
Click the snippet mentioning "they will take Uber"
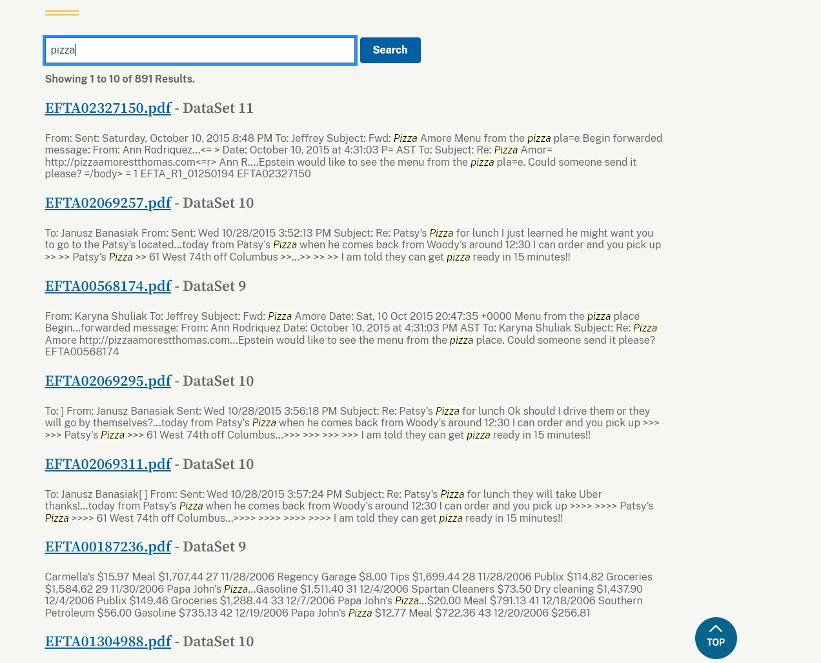point(349,506)
